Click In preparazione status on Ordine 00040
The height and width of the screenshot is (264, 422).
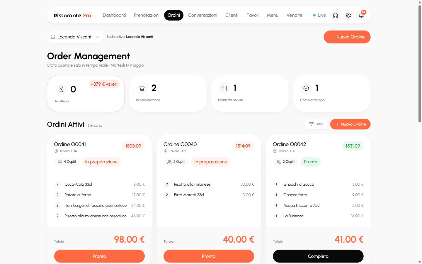click(211, 162)
